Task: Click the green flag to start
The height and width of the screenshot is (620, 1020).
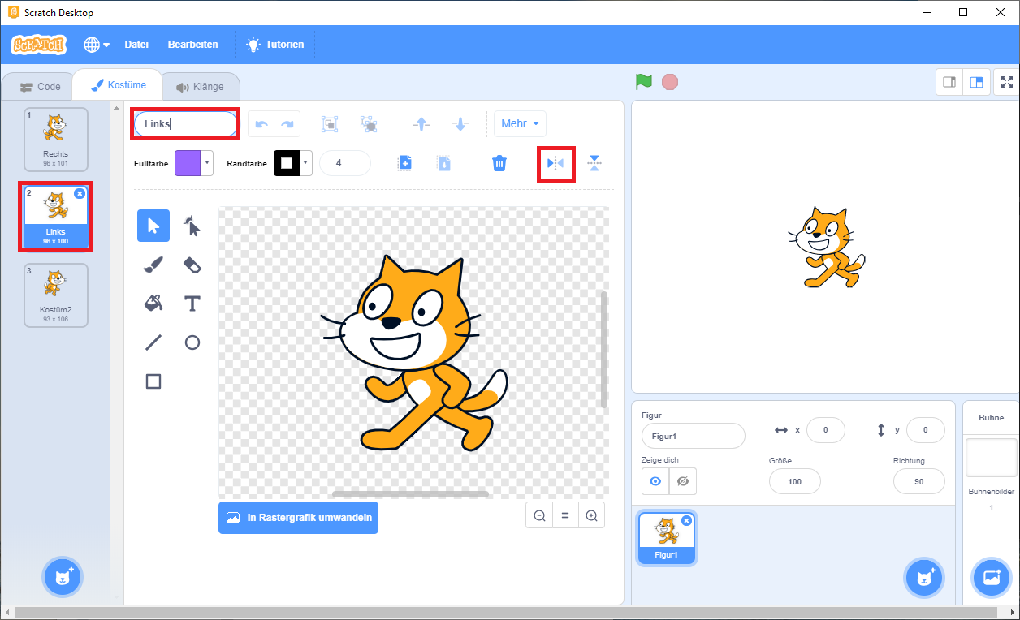Action: [x=644, y=81]
